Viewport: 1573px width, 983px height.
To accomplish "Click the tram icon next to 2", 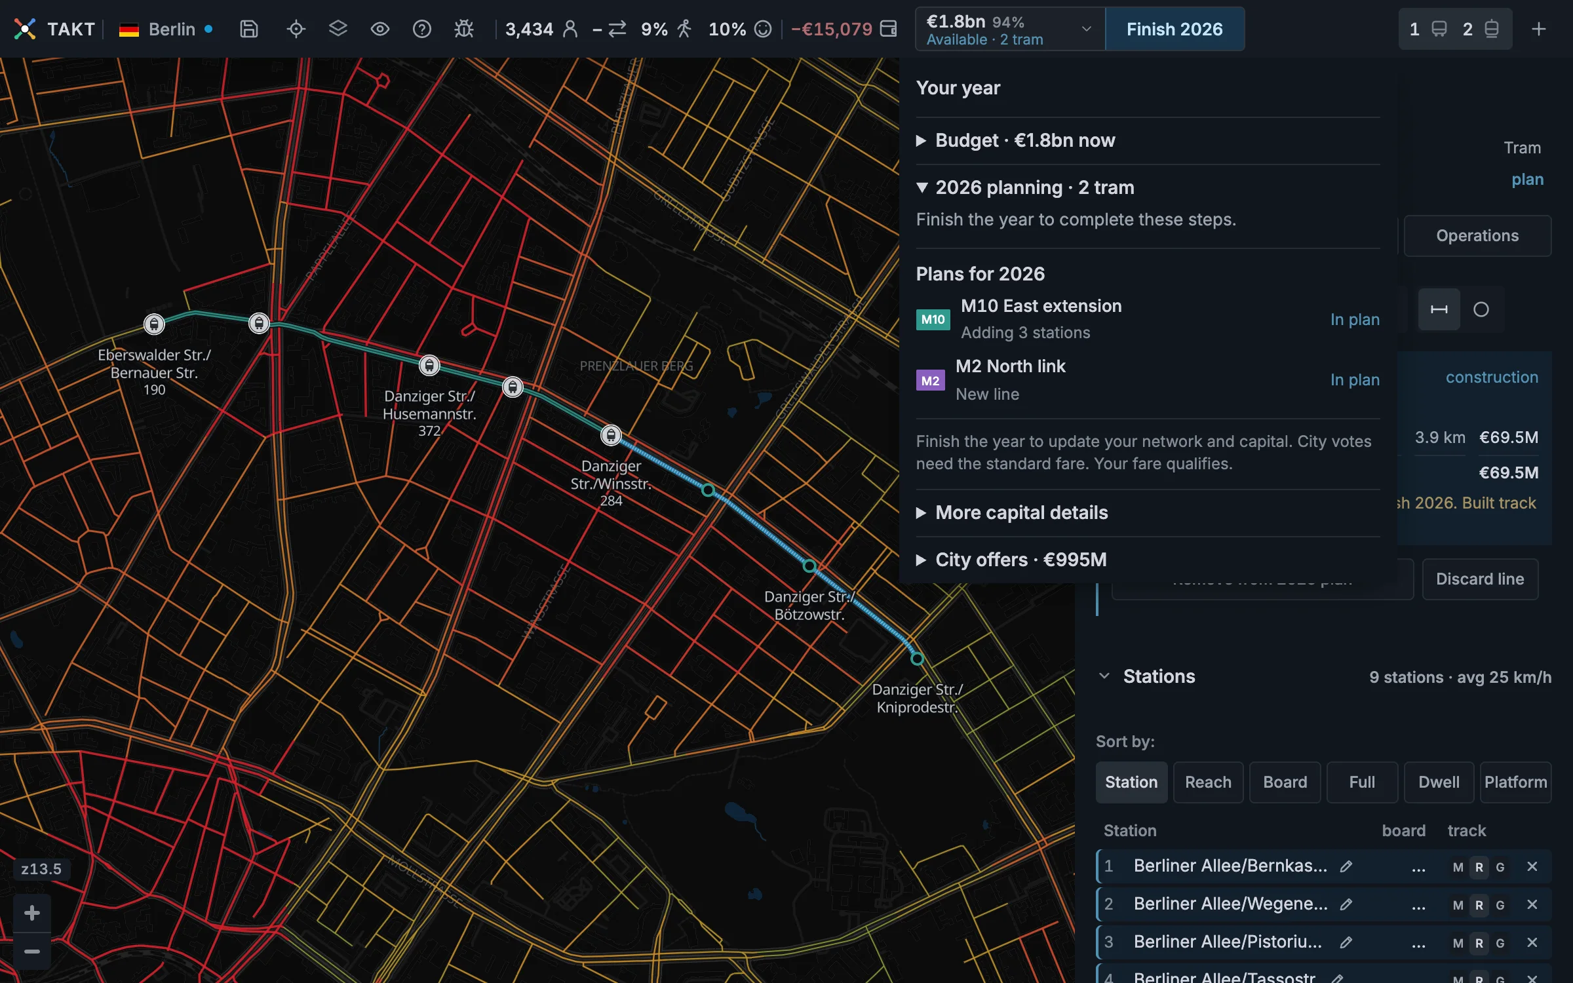I will 1492,29.
